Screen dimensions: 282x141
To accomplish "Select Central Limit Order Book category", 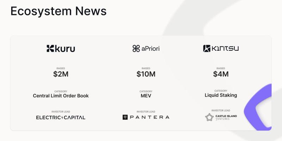I will click(61, 96).
